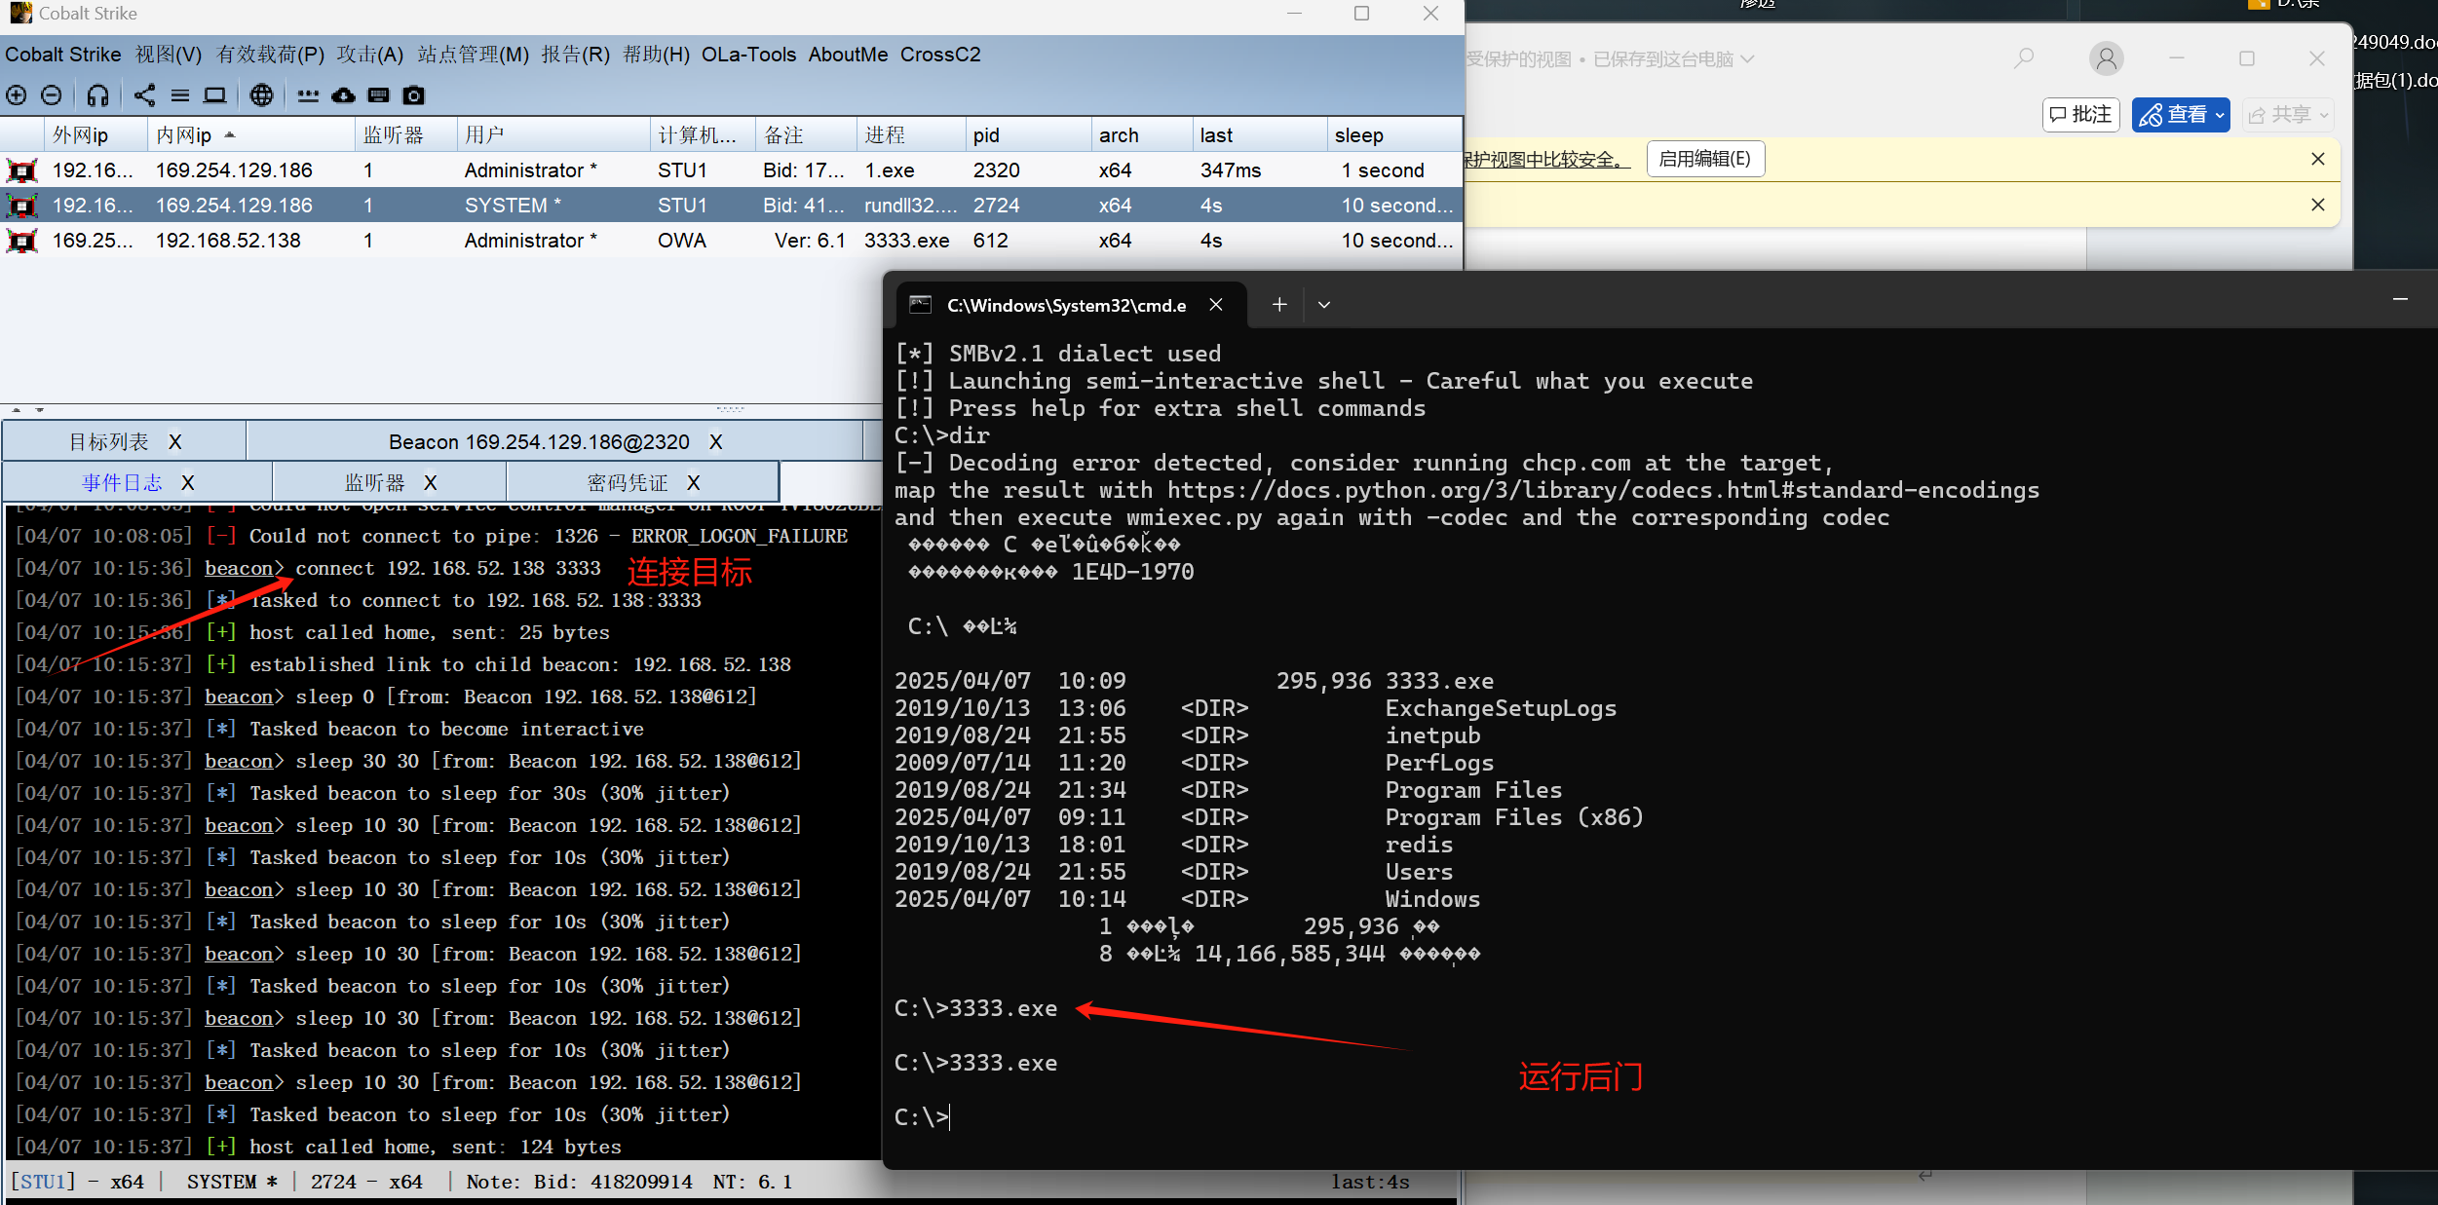Switch to pivot graph view icon
Viewport: 2438px width, 1205px height.
coord(144,95)
